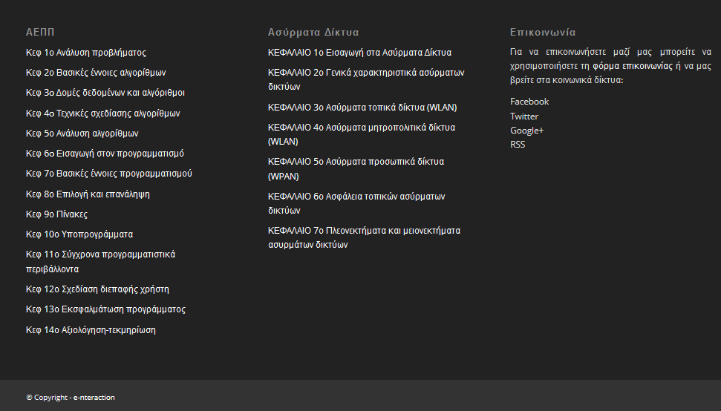Screen dimensions: 721x411
Task: Open Κεφ 3ο Δομές δεδομένων και αλγόριθμοι
Action: tap(105, 92)
